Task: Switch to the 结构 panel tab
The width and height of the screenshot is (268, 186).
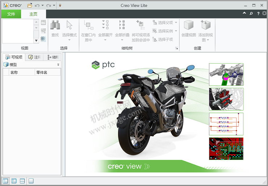Action: pyautogui.click(x=53, y=57)
